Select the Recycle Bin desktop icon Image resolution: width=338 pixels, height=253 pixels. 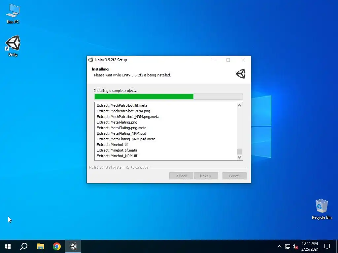point(321,209)
